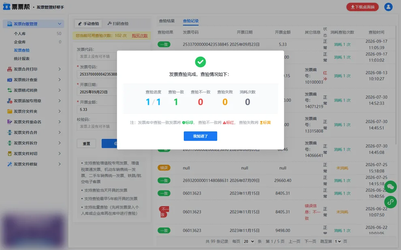Go to 上一页 in pagination
The width and height of the screenshot is (401, 250).
point(294,242)
